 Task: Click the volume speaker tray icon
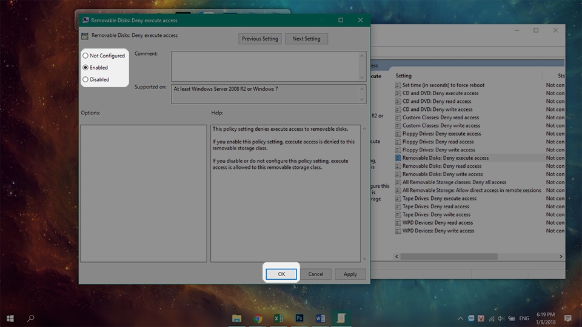pyautogui.click(x=501, y=319)
